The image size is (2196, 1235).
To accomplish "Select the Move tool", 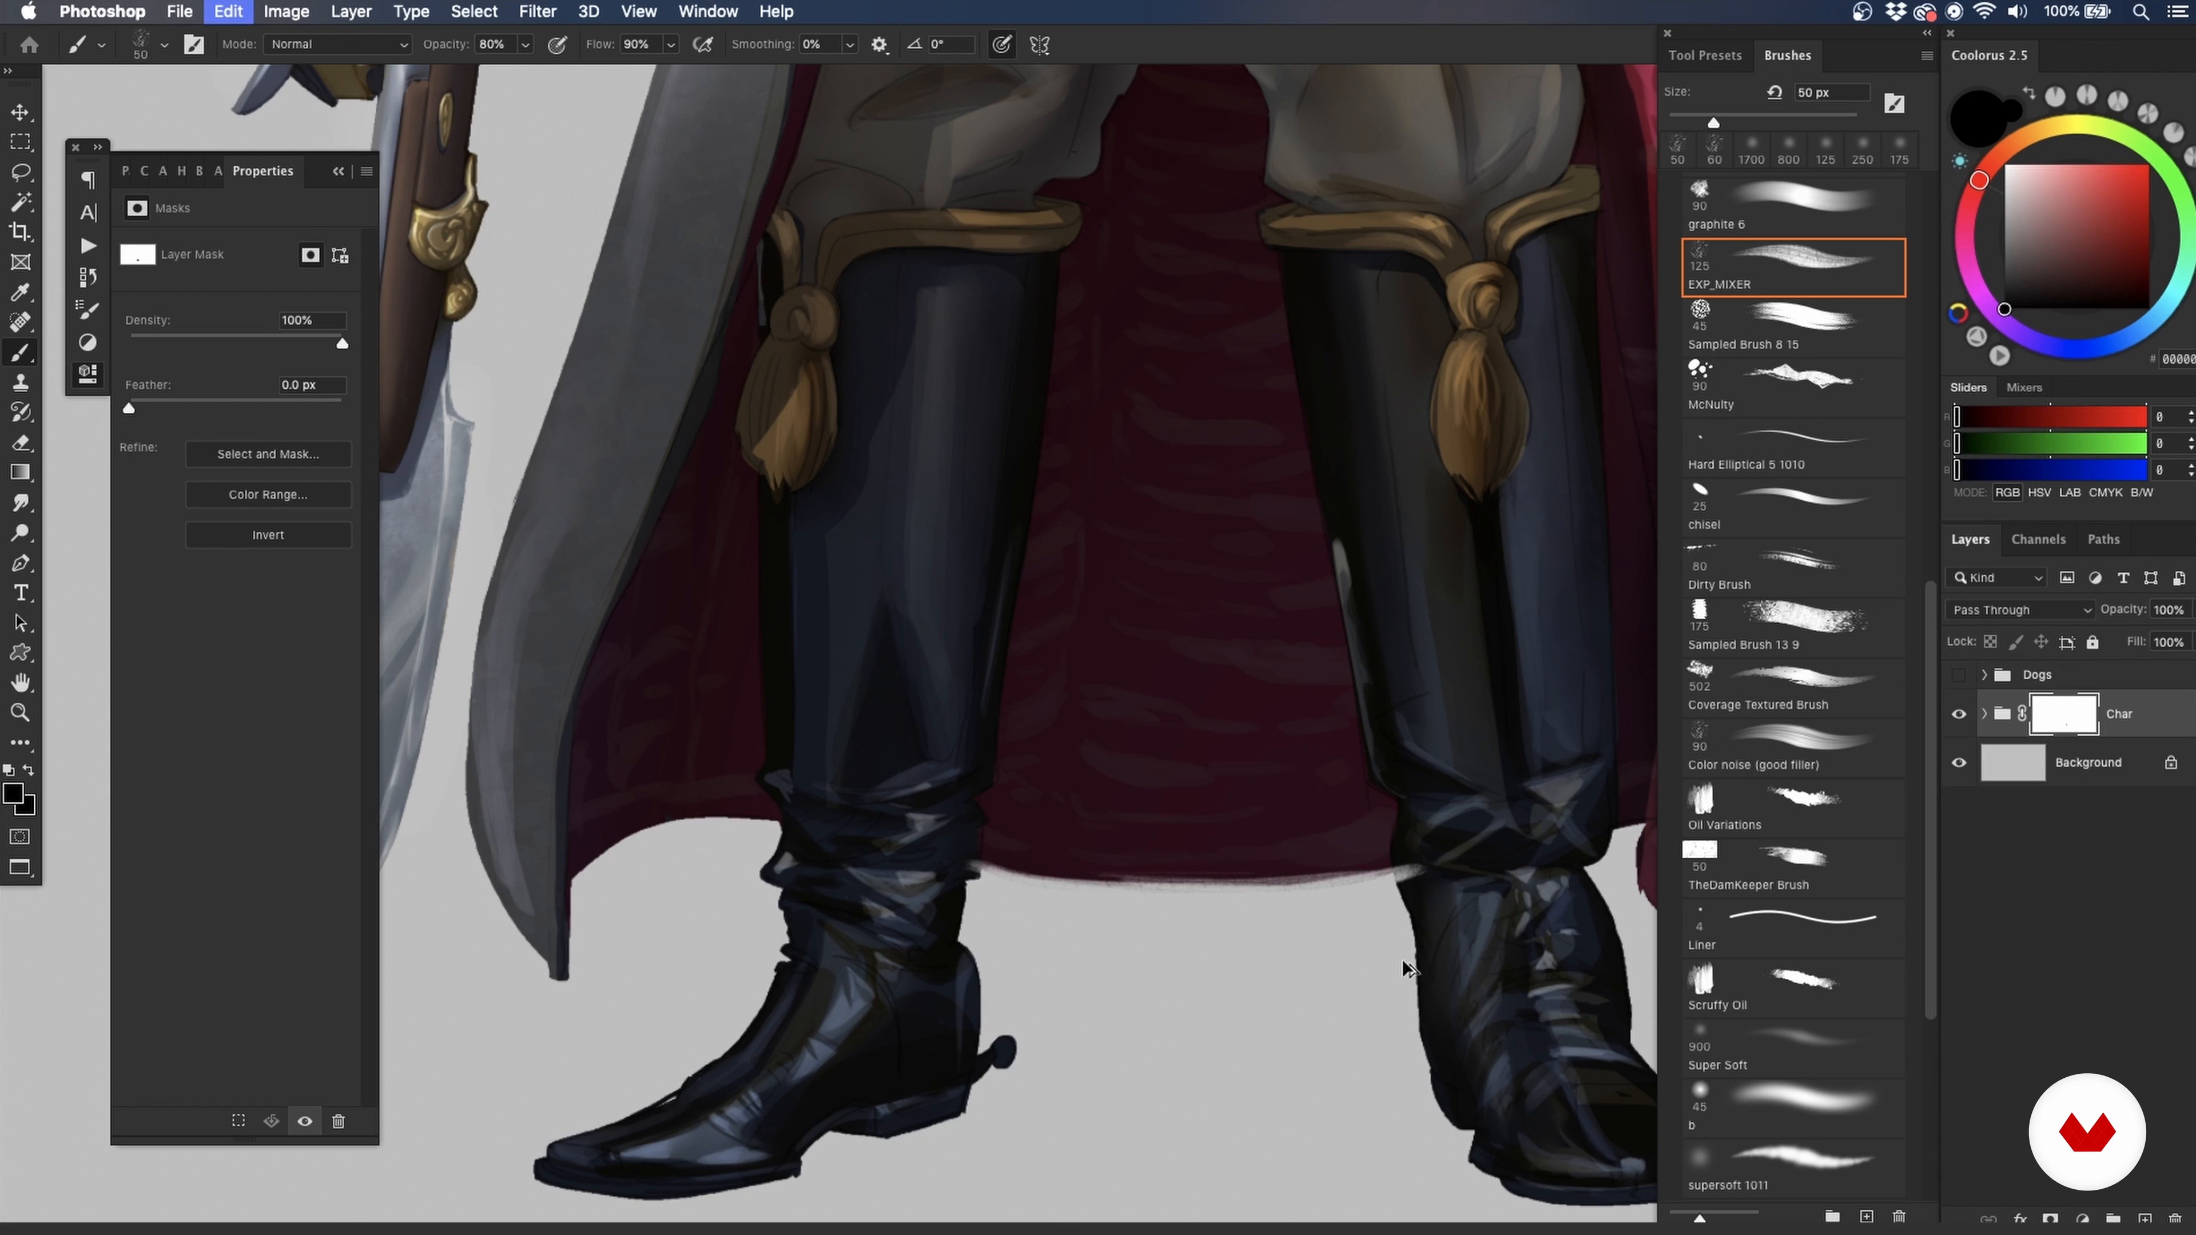I will (x=21, y=113).
